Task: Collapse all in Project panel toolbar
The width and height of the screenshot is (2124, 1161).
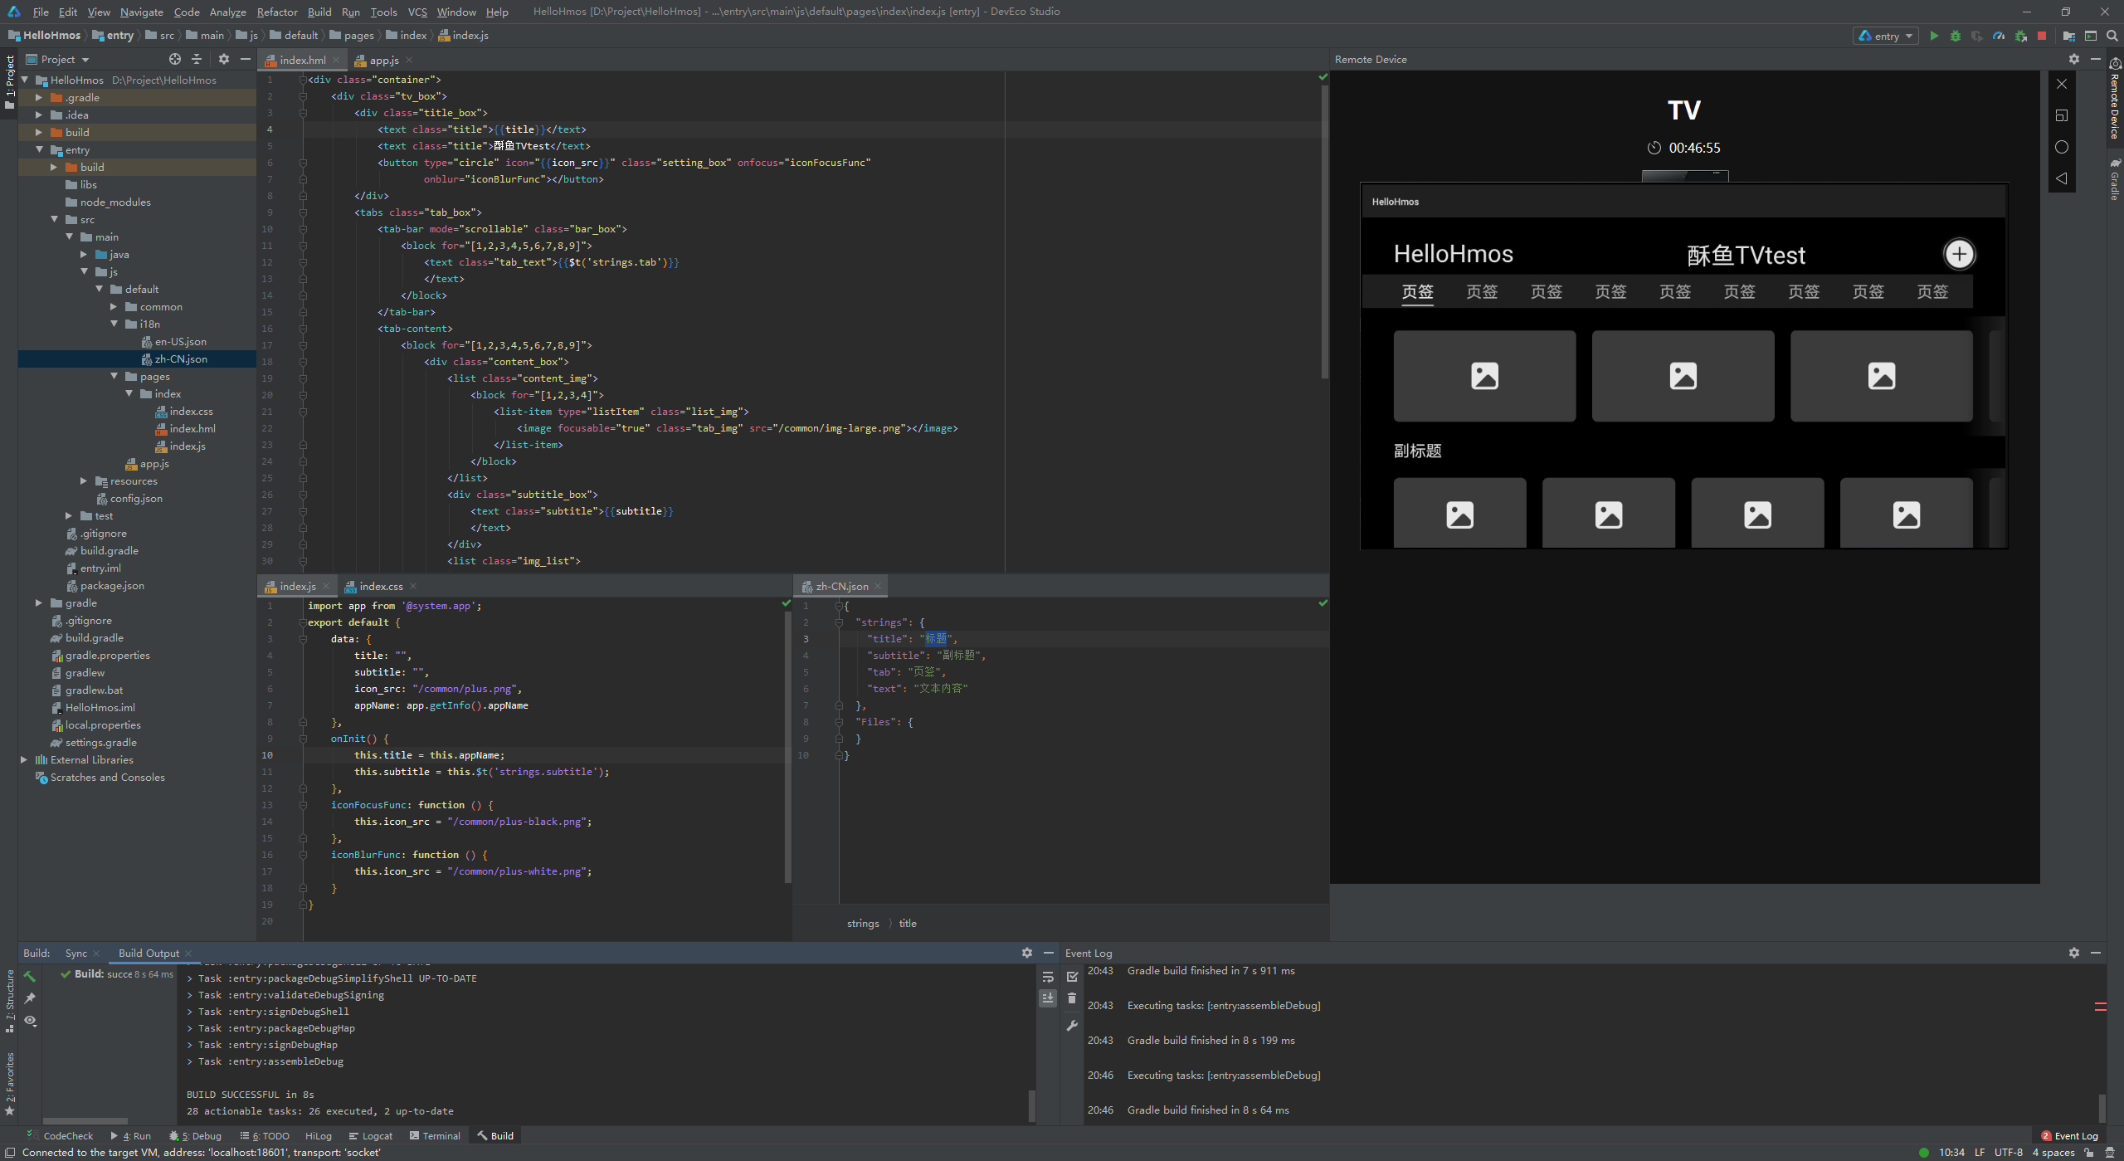Action: click(197, 59)
